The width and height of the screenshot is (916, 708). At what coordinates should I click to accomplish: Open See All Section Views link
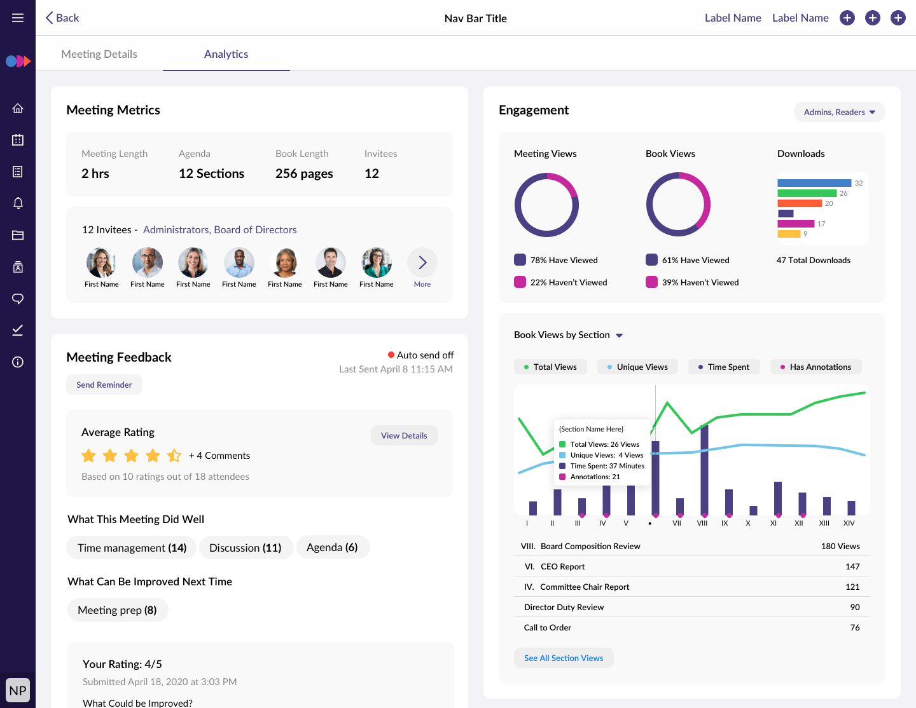[x=564, y=658]
